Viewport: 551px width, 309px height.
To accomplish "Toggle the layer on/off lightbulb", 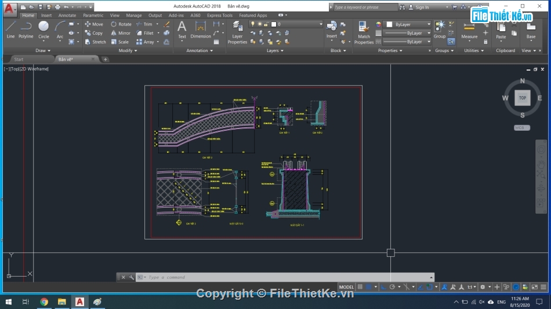I will tap(252, 24).
